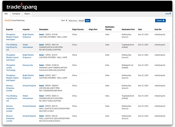Click the Destination Country column header

110,28
